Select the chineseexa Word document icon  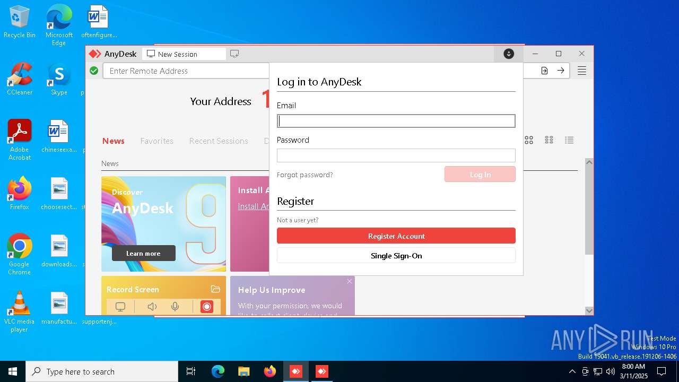[x=59, y=136]
